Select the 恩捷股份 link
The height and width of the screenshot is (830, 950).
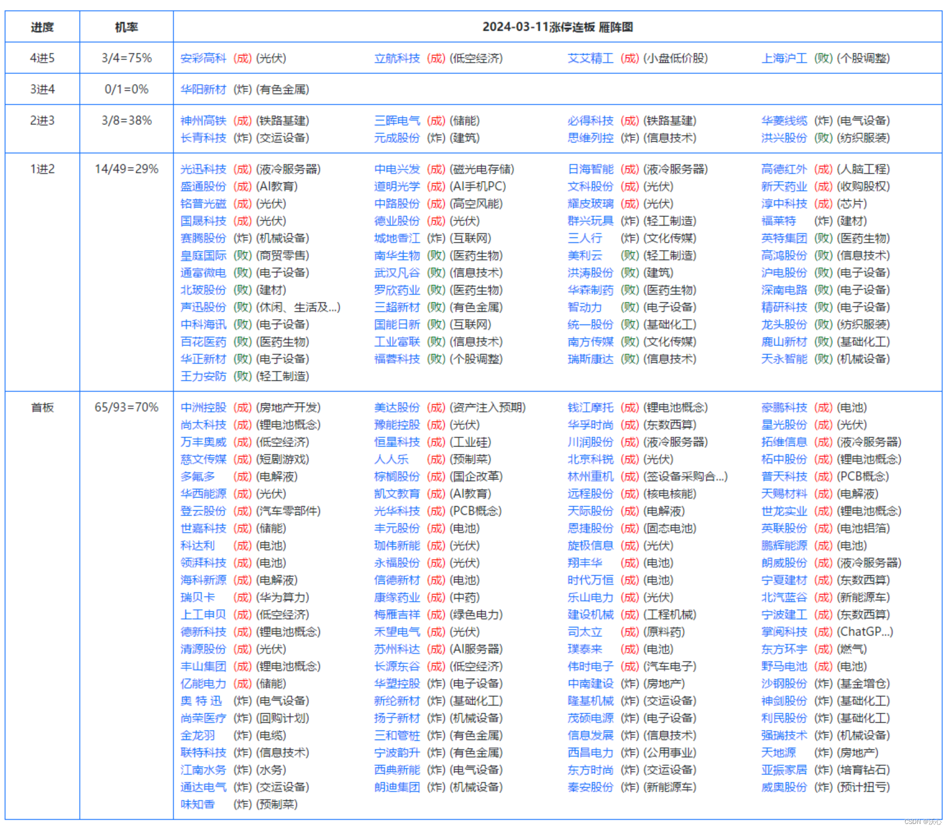click(590, 528)
